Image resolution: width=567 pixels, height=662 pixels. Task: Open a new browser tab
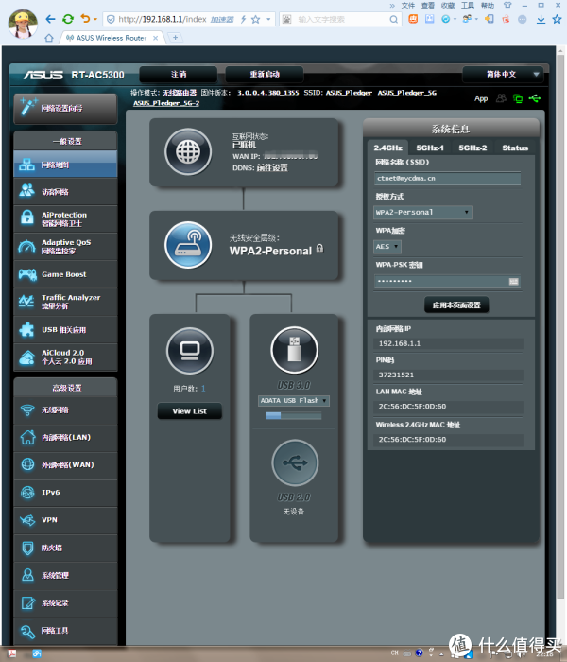pos(175,38)
